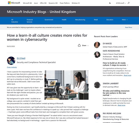Click the RSS feed icon
The image size is (139, 123).
tap(110, 3)
